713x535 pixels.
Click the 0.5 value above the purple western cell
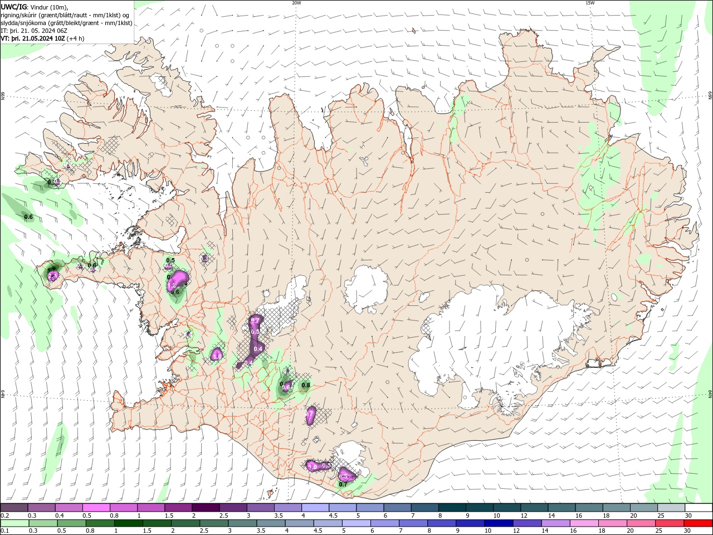(170, 260)
